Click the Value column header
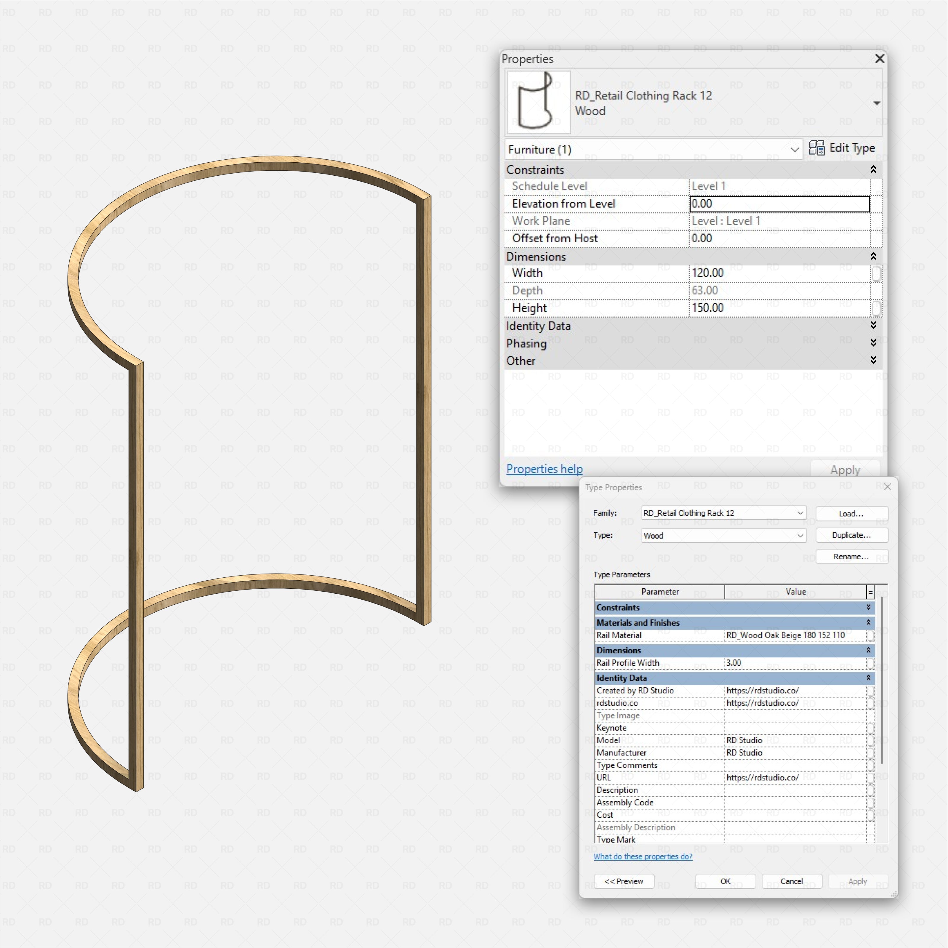Image resolution: width=948 pixels, height=948 pixels. (x=795, y=592)
